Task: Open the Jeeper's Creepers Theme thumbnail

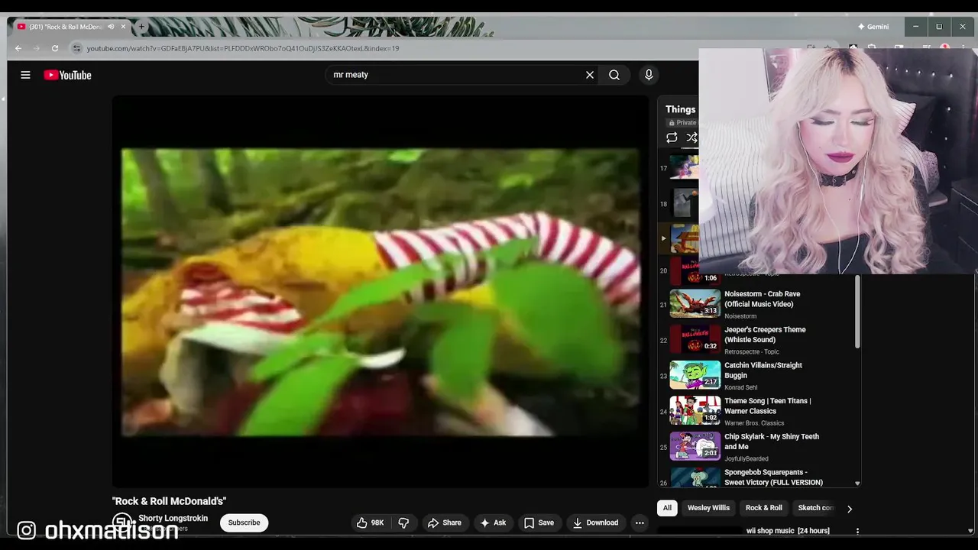Action: (x=695, y=339)
